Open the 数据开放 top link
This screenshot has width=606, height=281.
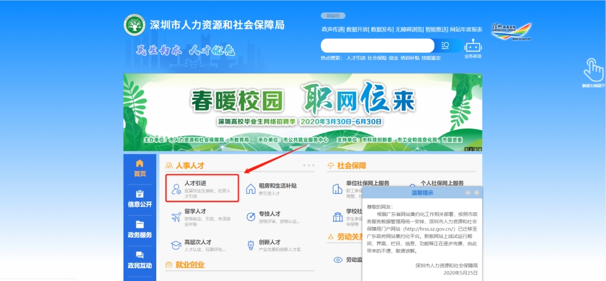pyautogui.click(x=358, y=29)
